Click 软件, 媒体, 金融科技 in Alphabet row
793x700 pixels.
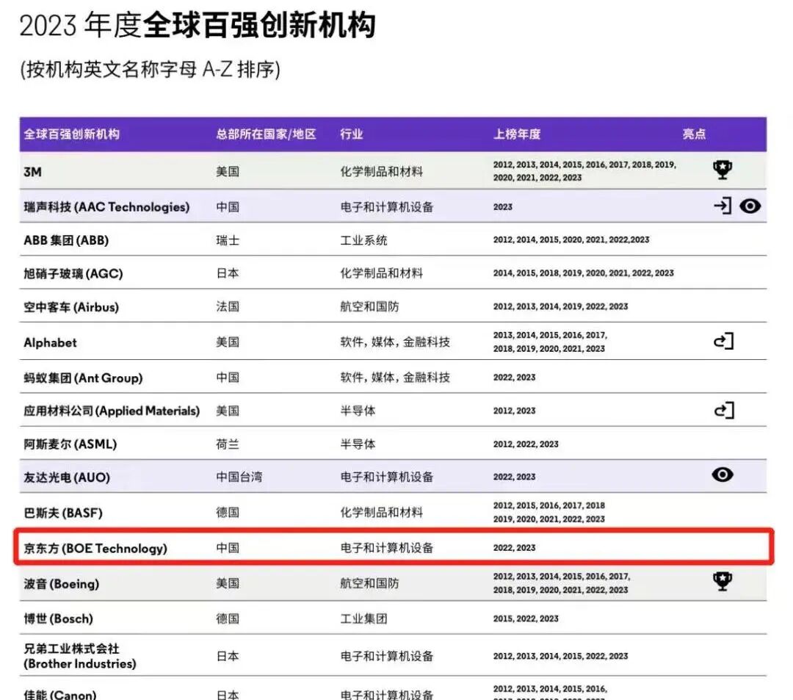pyautogui.click(x=395, y=342)
